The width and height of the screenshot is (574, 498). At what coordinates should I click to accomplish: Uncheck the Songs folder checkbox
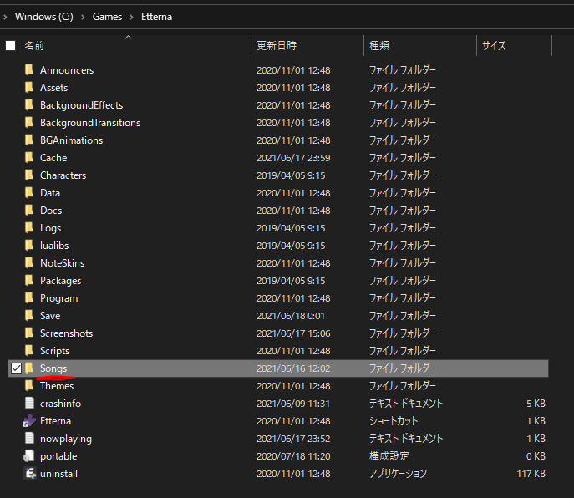pos(16,368)
